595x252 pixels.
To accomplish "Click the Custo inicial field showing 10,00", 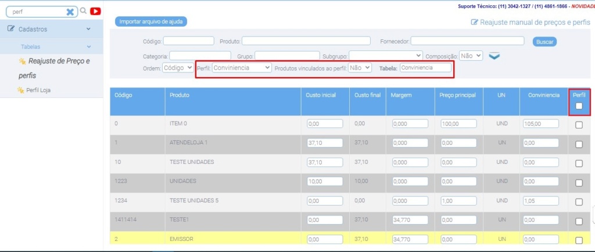I will point(325,182).
